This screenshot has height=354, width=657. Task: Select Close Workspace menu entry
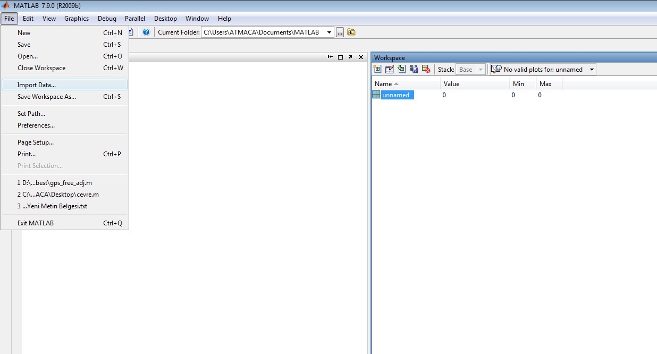pos(64,68)
